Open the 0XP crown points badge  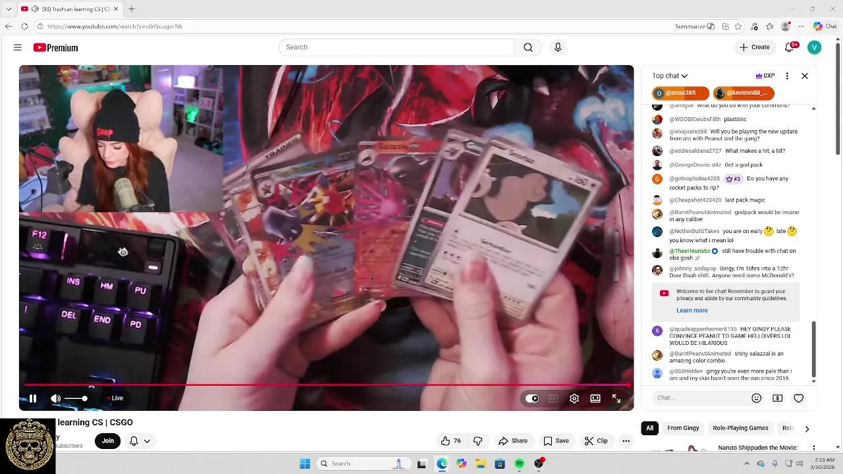point(765,76)
